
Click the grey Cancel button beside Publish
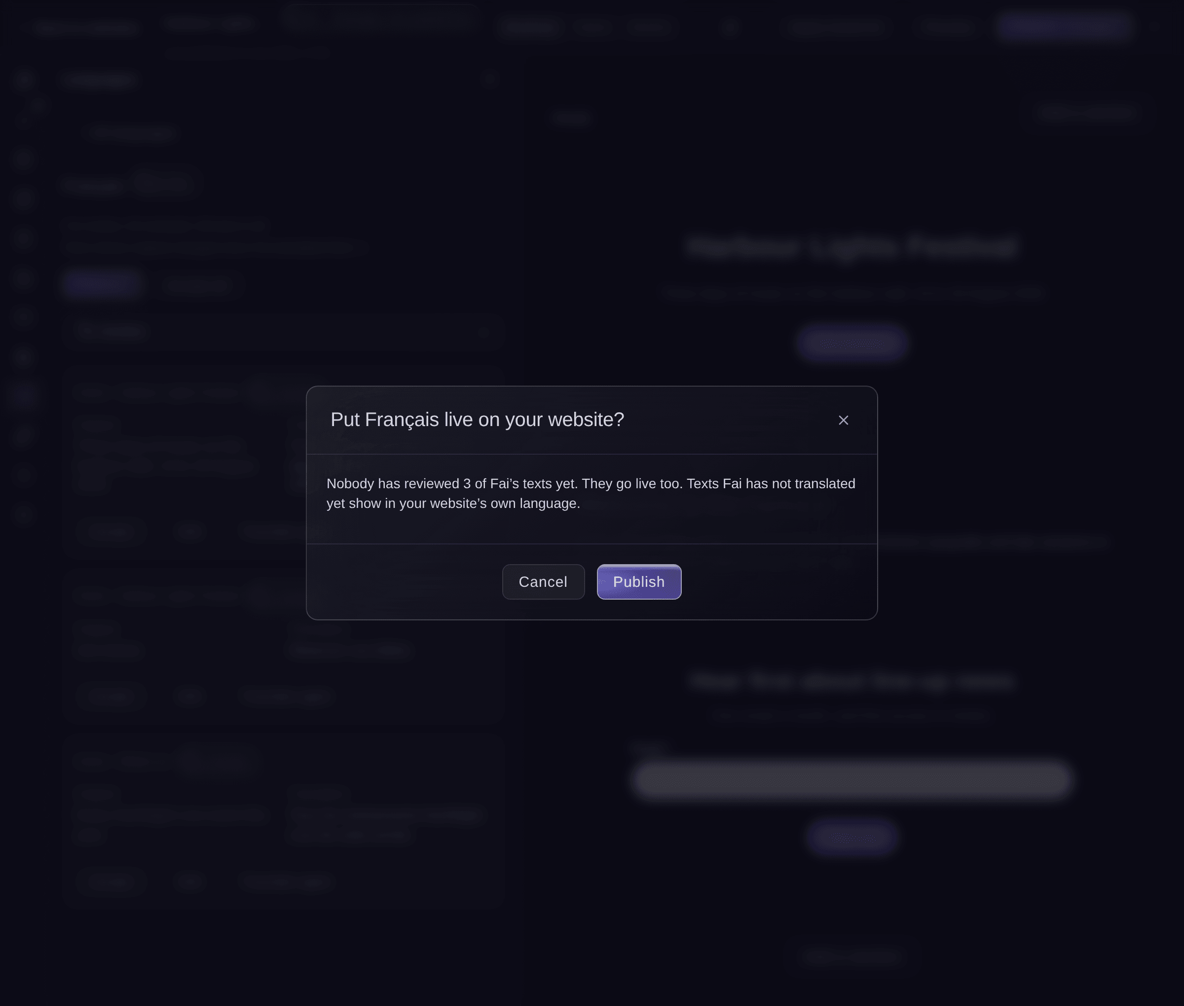point(543,582)
